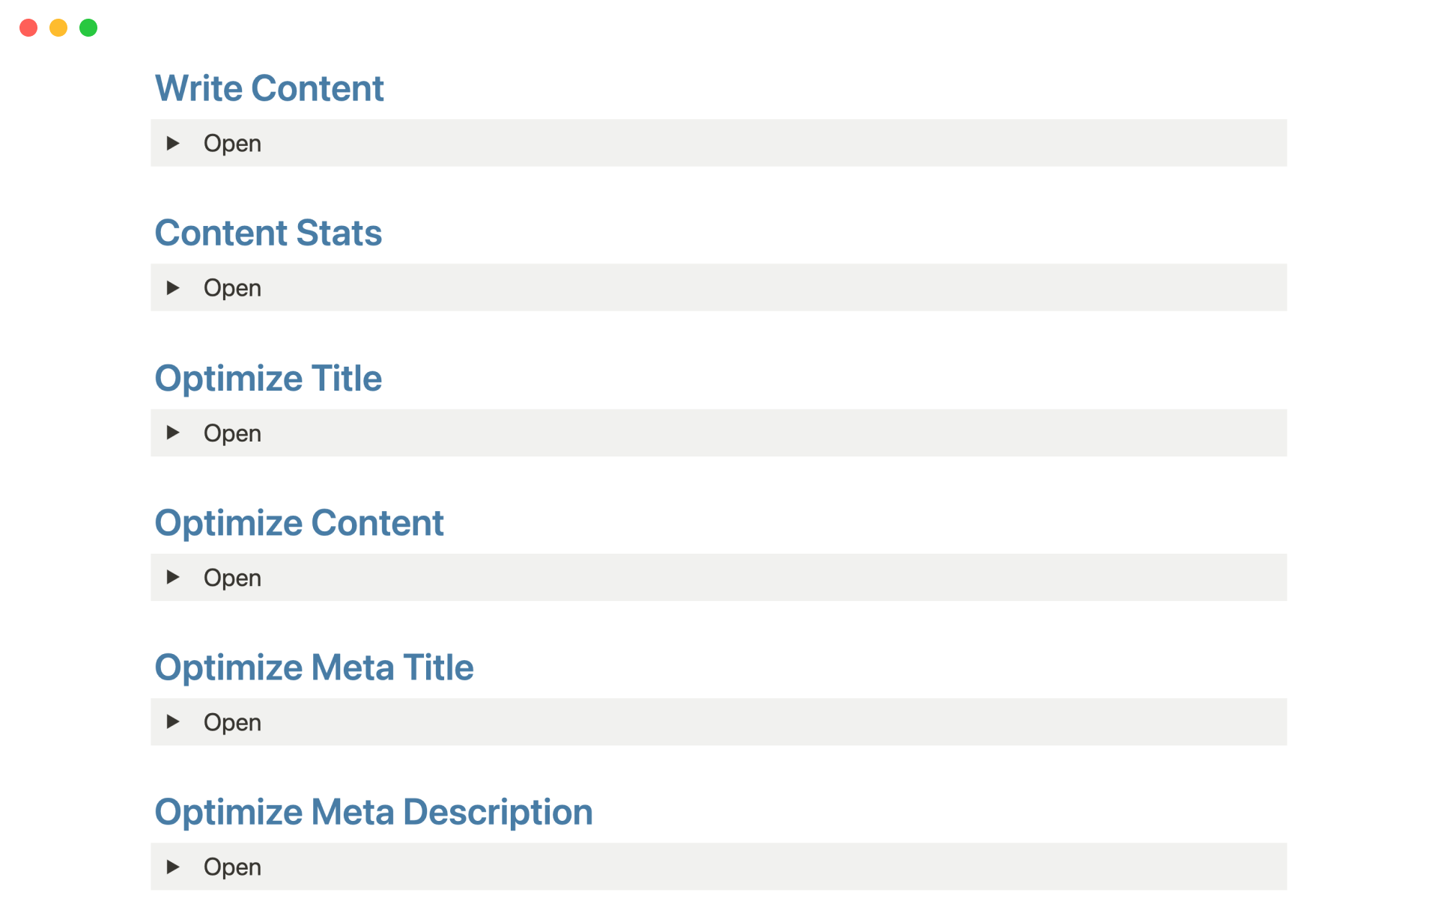The width and height of the screenshot is (1438, 898).
Task: Expand the toggle arrow under Optimize Meta Description
Action: point(173,867)
